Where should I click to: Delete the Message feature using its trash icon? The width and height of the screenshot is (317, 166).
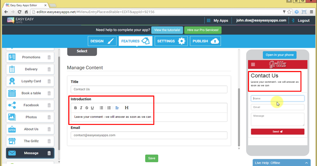(49, 153)
